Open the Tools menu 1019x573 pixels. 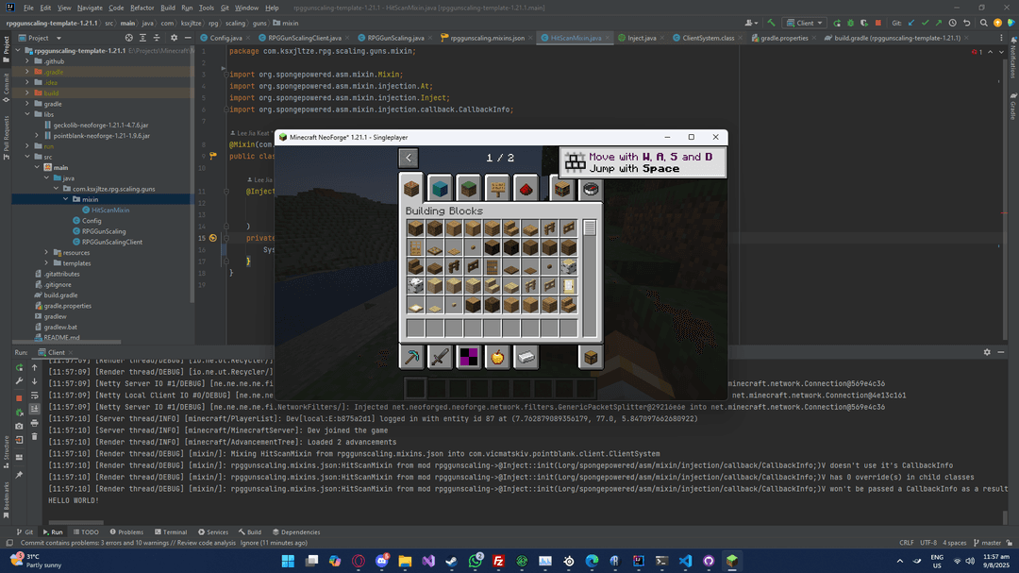pos(207,8)
